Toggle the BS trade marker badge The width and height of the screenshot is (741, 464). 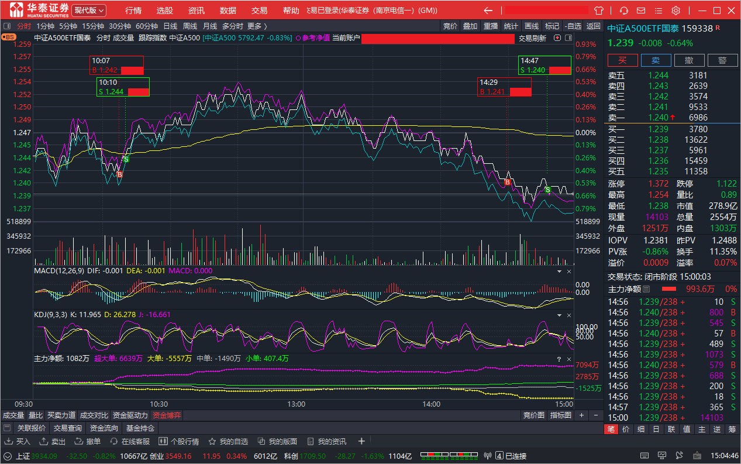coord(9,37)
